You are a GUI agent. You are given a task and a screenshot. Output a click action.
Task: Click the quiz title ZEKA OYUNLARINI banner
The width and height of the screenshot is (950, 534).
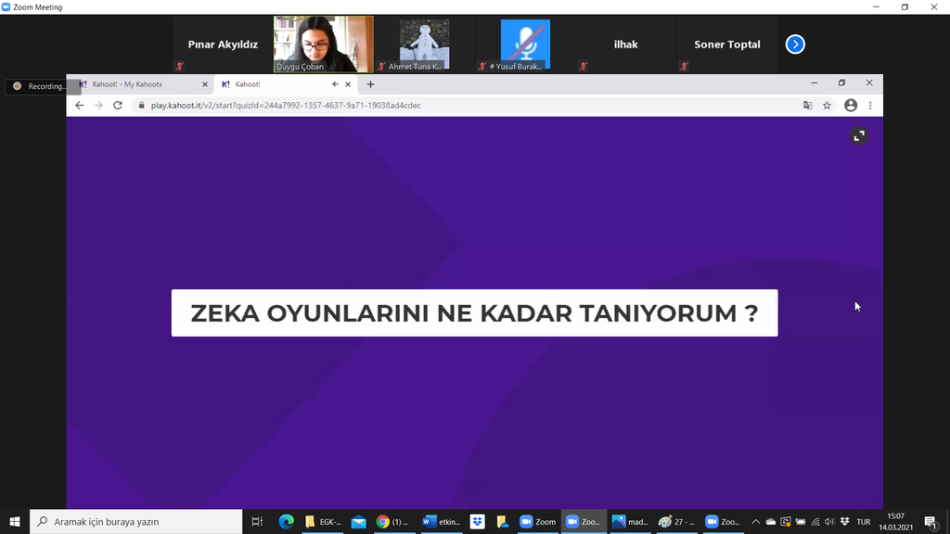point(474,313)
